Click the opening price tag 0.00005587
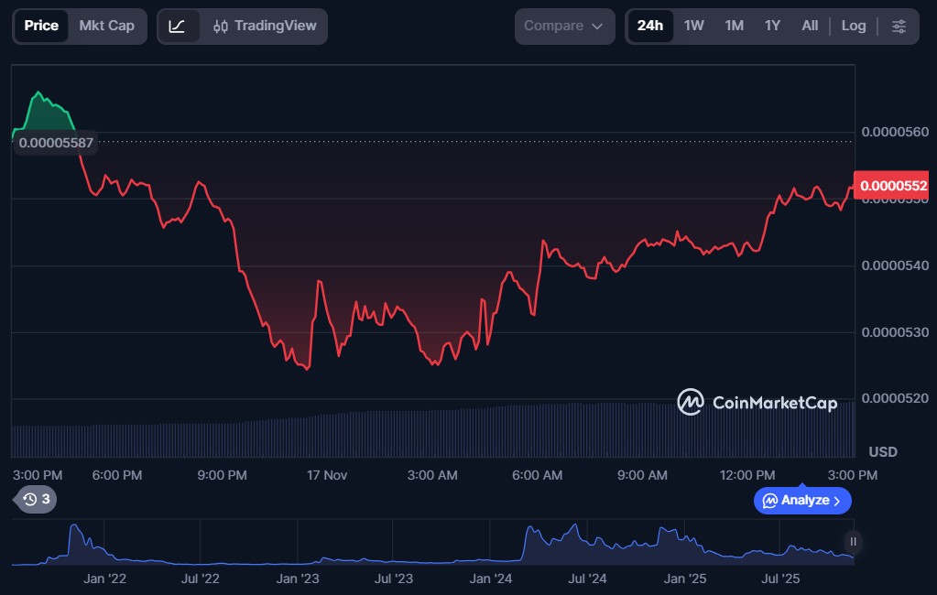The image size is (937, 595). (x=56, y=143)
